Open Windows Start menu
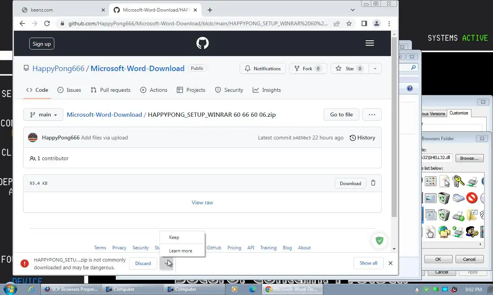 10,289
